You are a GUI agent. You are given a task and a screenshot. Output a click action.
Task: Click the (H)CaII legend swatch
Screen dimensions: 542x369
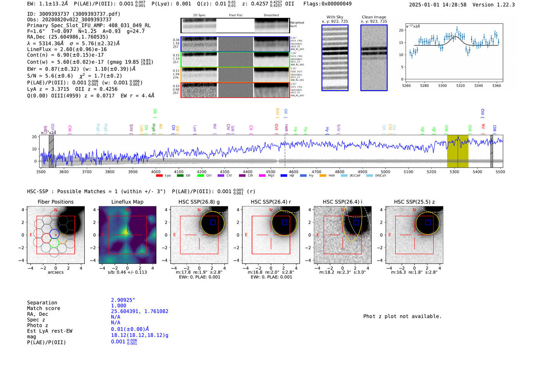point(369,176)
